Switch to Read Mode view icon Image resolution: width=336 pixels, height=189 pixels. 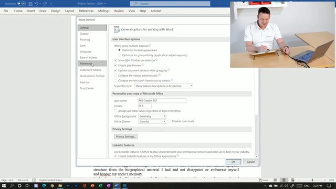tap(275, 180)
